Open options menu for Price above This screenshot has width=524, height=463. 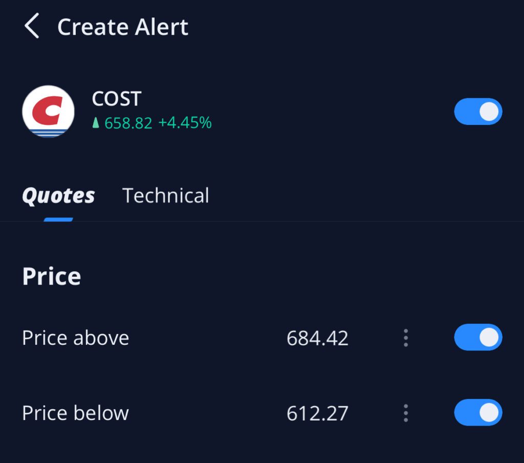[x=406, y=338]
